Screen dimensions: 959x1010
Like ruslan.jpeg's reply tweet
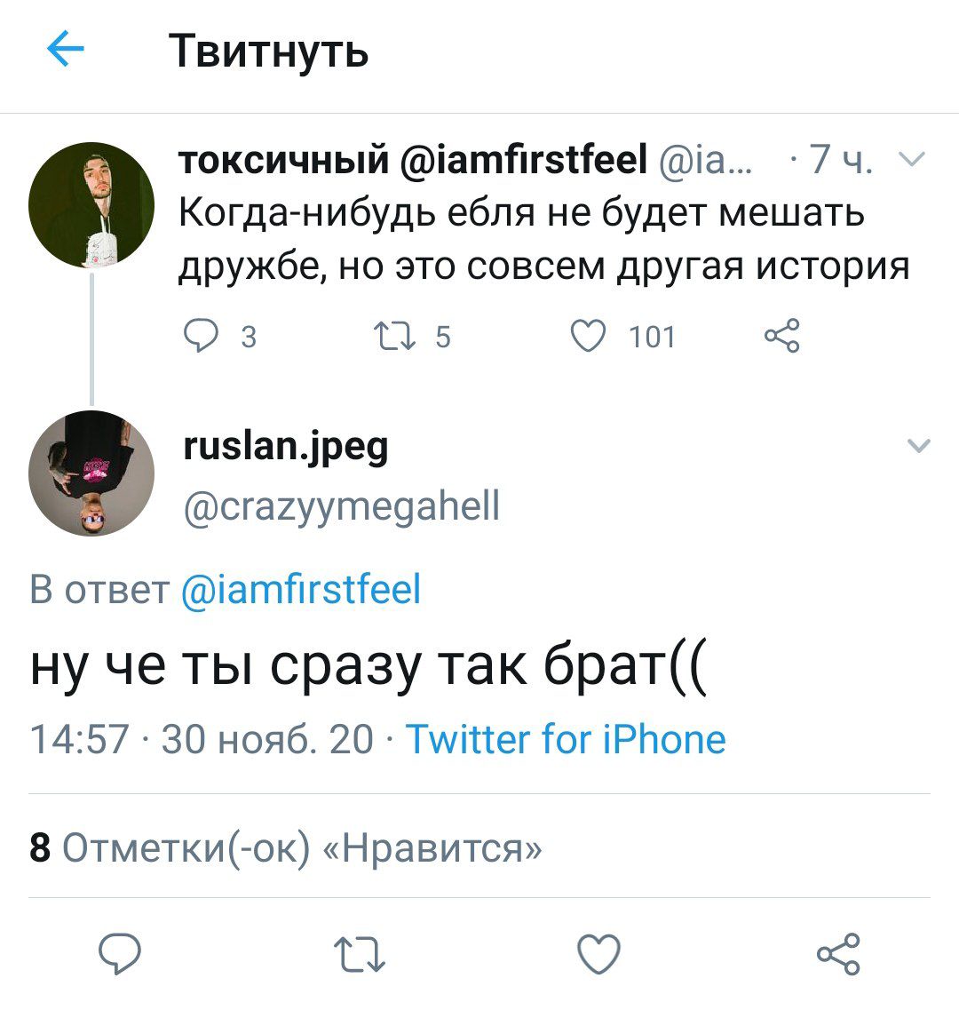(x=598, y=955)
